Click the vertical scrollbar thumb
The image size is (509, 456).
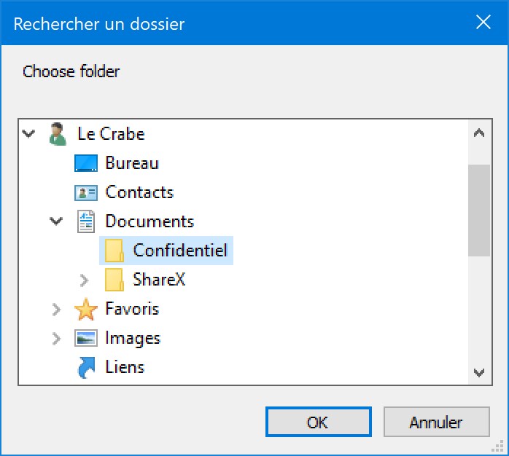(x=479, y=211)
